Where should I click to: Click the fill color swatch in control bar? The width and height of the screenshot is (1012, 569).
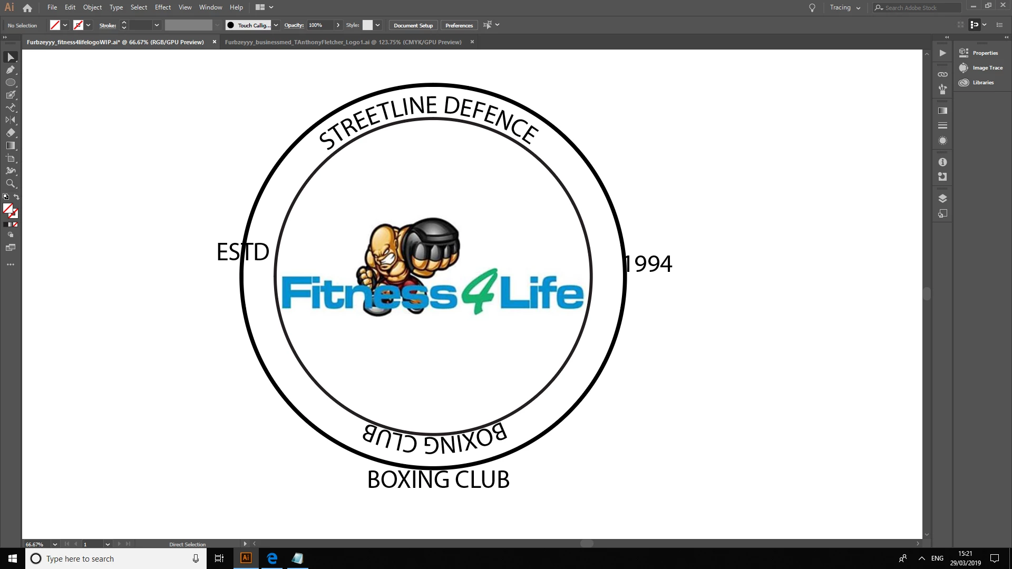[55, 25]
